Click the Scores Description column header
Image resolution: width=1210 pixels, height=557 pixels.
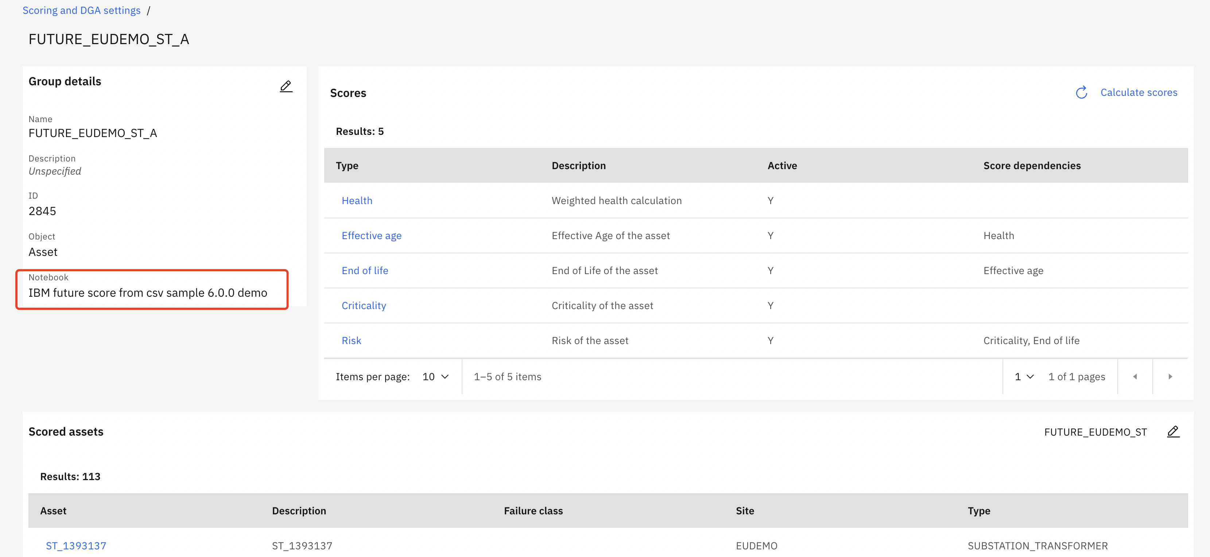pos(579,166)
